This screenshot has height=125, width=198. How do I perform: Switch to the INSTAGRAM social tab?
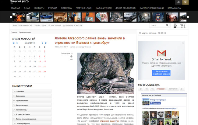tap(173, 89)
